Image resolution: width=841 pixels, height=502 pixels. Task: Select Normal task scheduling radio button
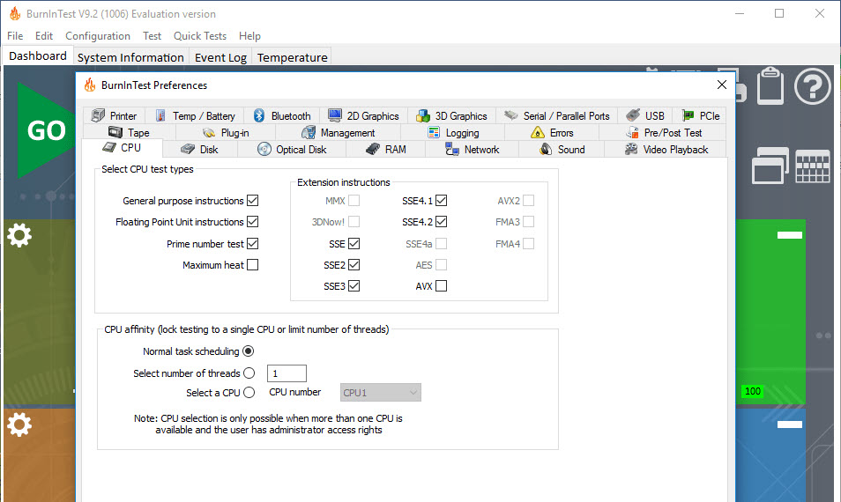click(249, 351)
